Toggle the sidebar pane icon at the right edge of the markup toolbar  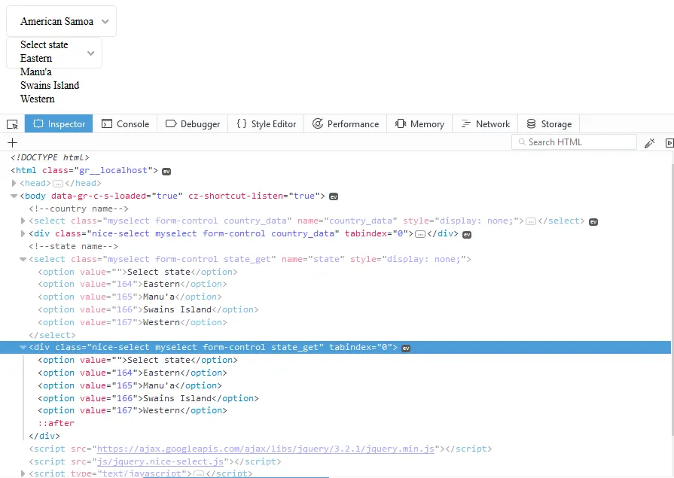click(669, 143)
